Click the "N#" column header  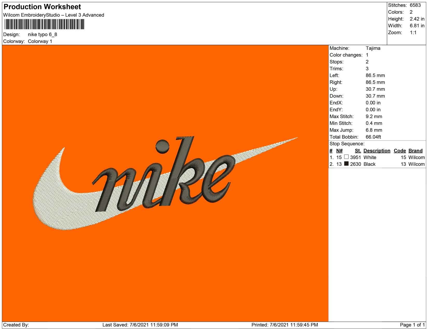(x=339, y=151)
